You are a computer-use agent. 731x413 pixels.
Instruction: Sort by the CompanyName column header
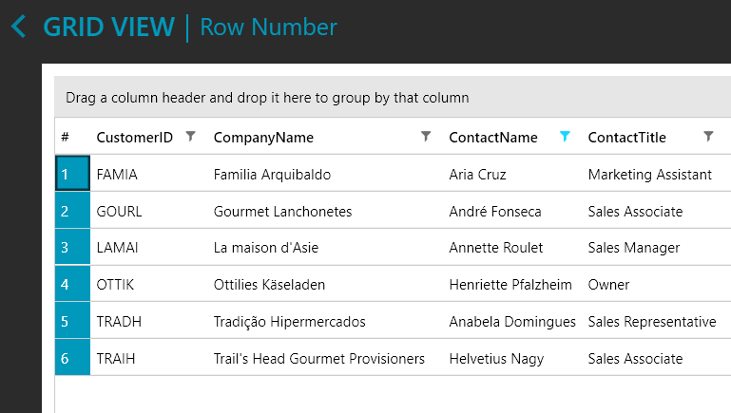point(263,138)
